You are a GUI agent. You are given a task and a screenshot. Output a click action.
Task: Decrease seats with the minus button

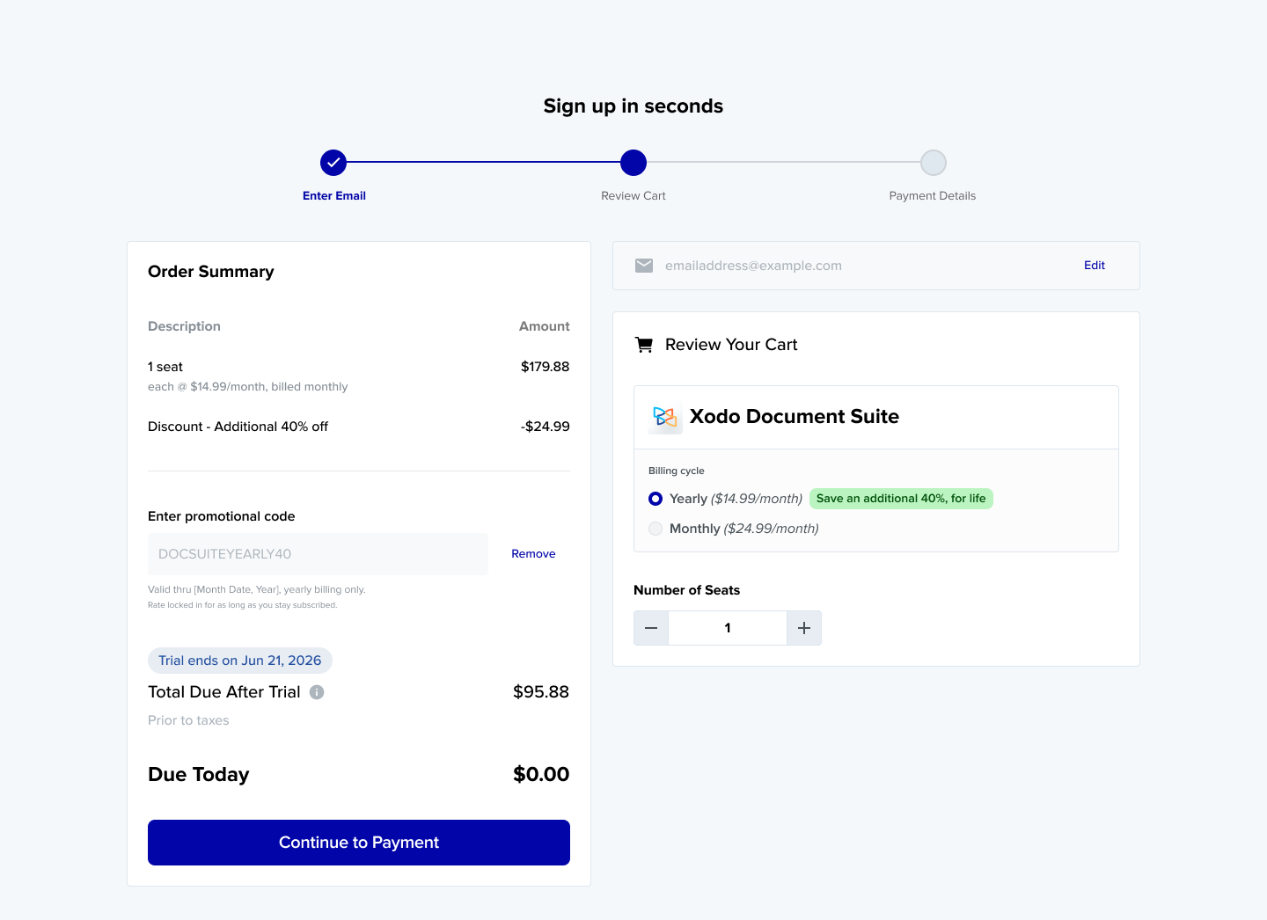(651, 628)
